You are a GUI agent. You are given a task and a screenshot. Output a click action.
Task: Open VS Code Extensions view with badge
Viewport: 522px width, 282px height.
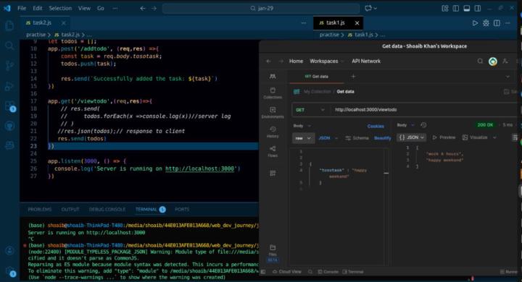pos(10,106)
